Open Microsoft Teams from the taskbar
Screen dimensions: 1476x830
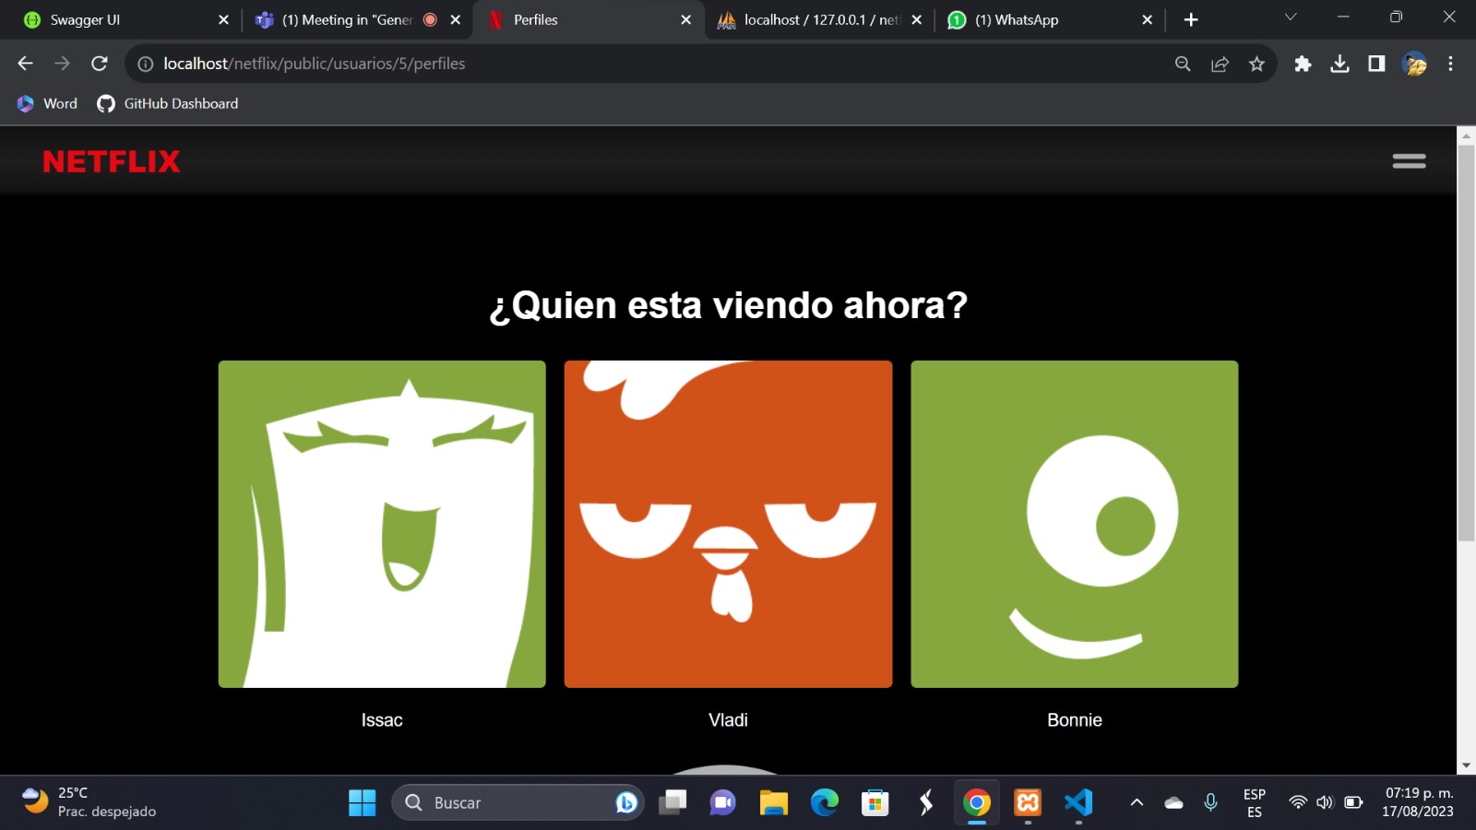721,802
